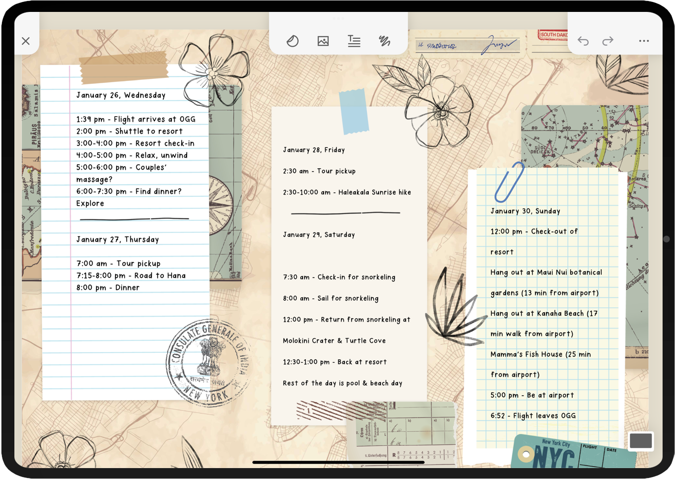Screen dimensions: 675x479
Task: Select '12:30-1:00 pm - Back at resort' line
Action: 335,362
